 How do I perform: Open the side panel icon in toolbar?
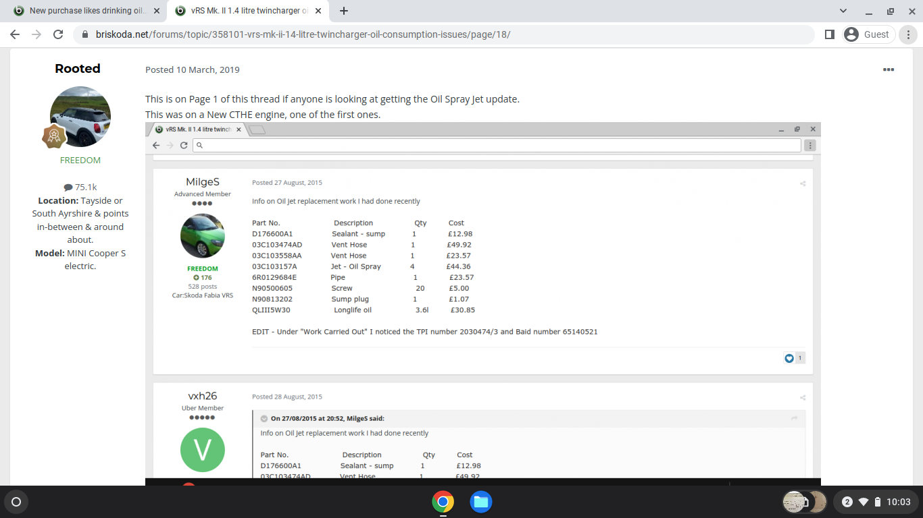[x=830, y=34]
